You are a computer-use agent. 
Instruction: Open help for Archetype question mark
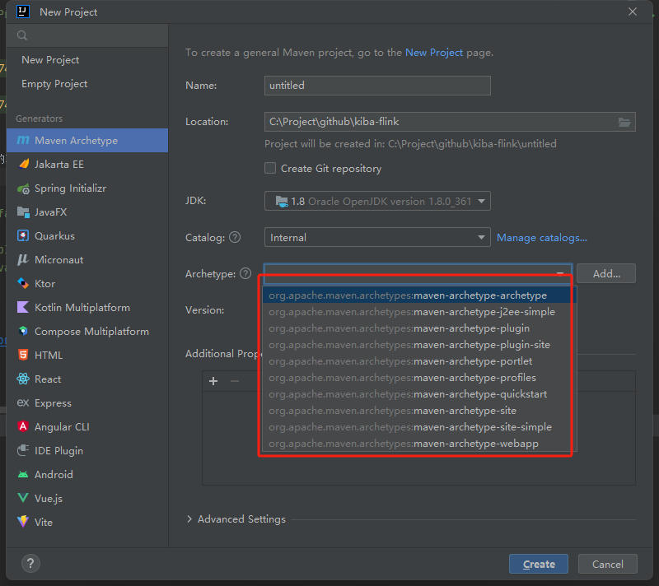click(x=245, y=274)
